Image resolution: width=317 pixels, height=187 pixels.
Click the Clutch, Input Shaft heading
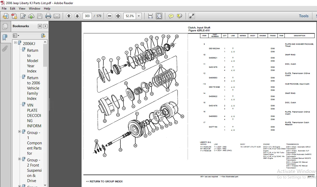[x=199, y=28]
